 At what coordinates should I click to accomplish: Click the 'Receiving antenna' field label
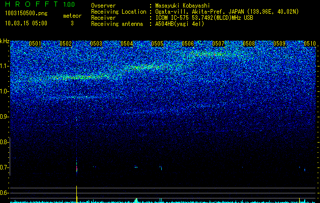click(117, 24)
